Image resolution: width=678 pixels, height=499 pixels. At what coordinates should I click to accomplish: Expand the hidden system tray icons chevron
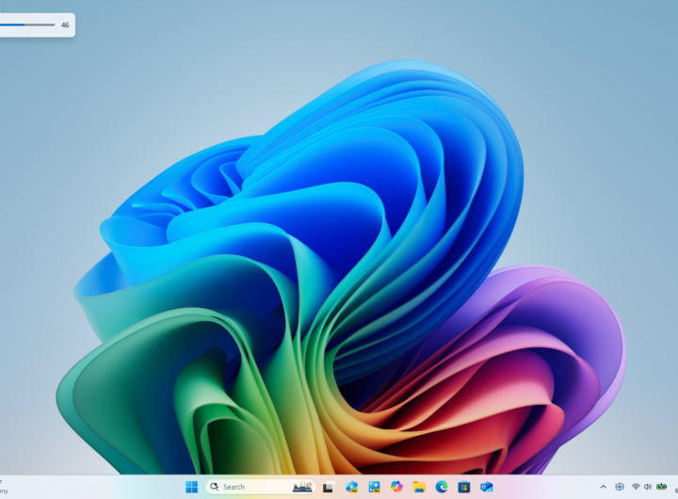(604, 487)
